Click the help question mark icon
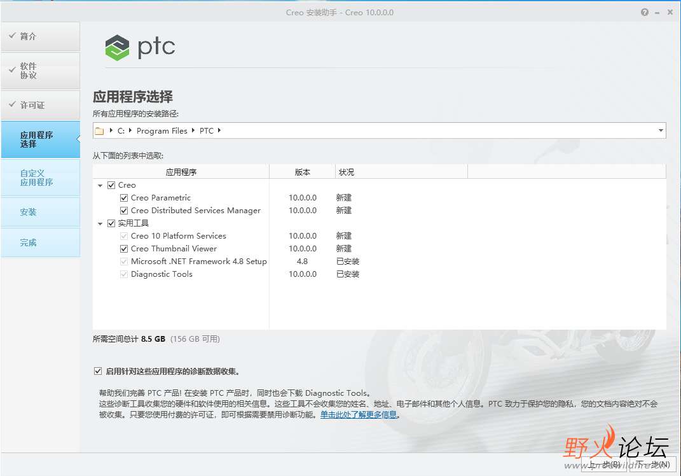 [x=645, y=12]
